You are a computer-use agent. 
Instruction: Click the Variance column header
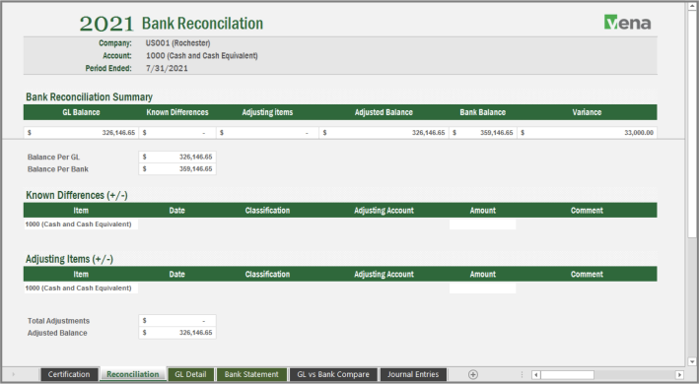[x=587, y=112]
